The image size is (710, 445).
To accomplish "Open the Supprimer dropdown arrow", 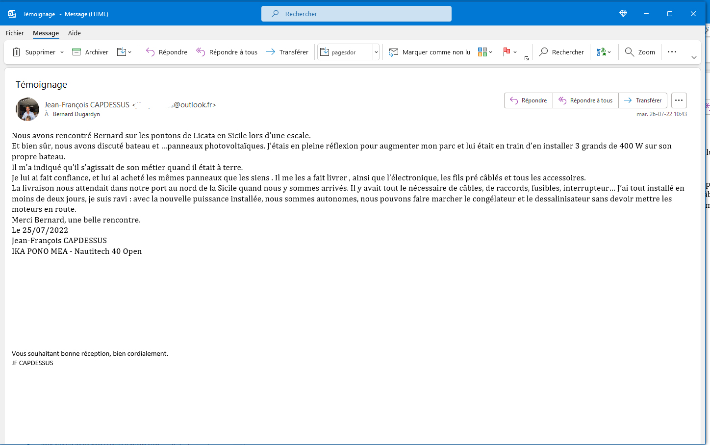I will coord(62,52).
